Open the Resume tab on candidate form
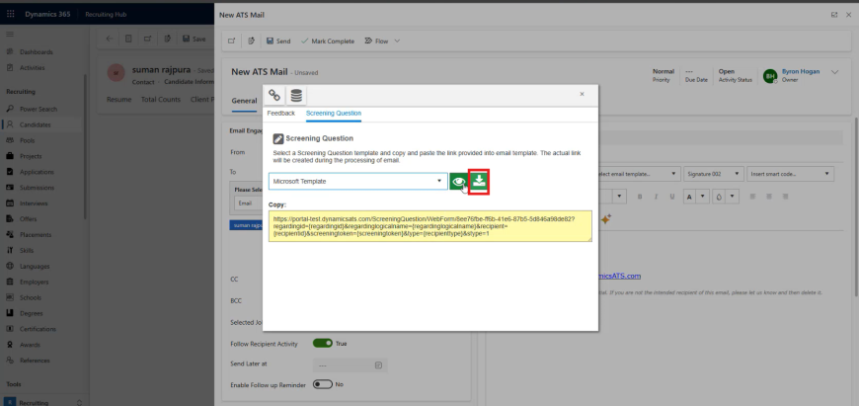 click(118, 100)
